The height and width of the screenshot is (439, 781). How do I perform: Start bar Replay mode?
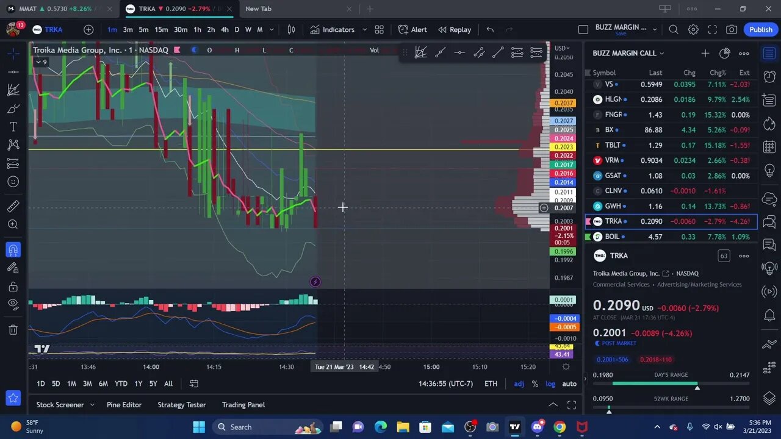(455, 29)
